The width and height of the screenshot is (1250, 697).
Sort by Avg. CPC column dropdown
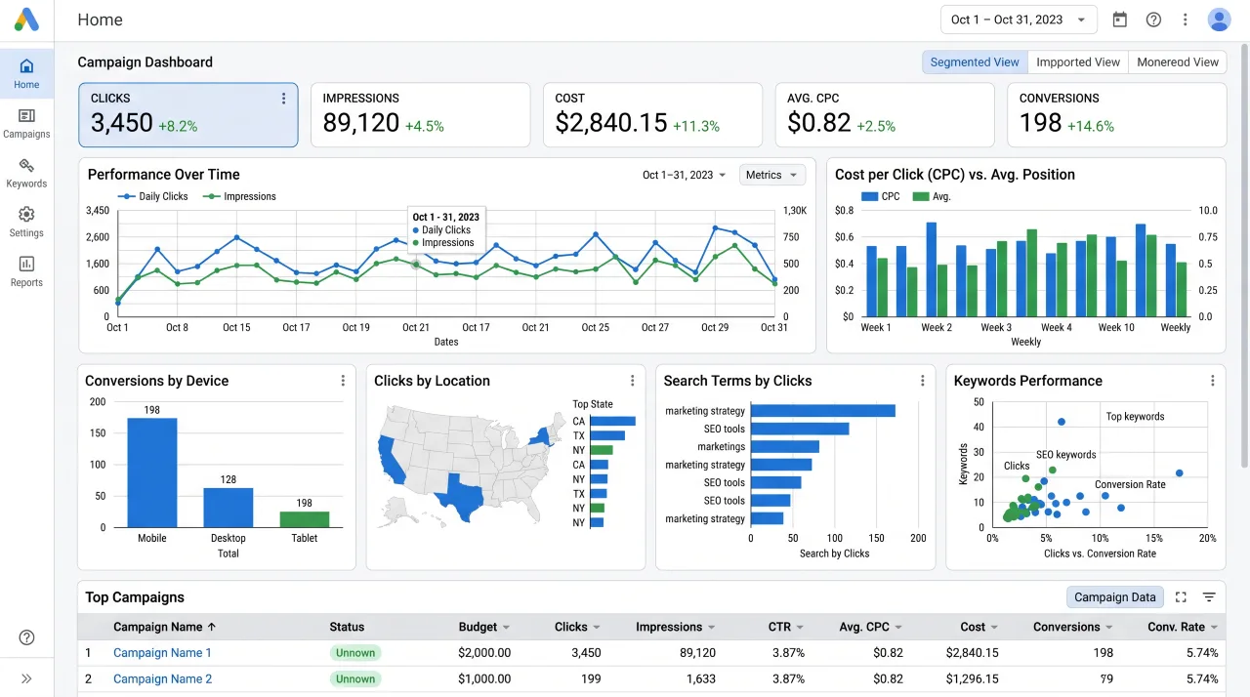click(x=898, y=628)
